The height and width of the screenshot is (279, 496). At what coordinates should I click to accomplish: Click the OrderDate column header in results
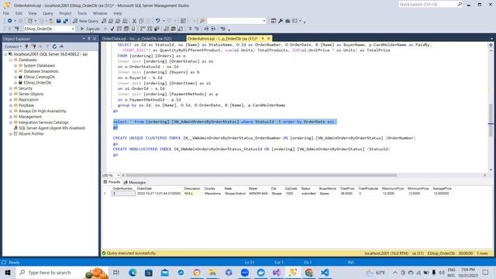pyautogui.click(x=144, y=188)
